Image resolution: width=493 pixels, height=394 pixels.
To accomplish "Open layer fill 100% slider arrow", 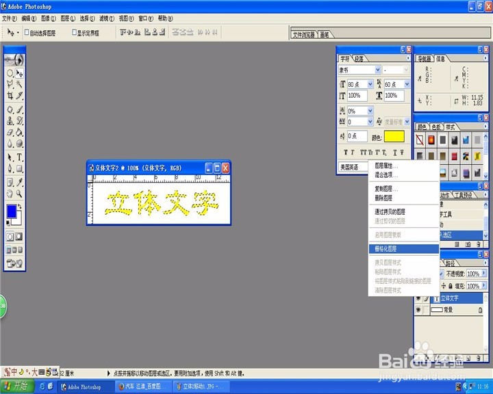I will [x=483, y=285].
